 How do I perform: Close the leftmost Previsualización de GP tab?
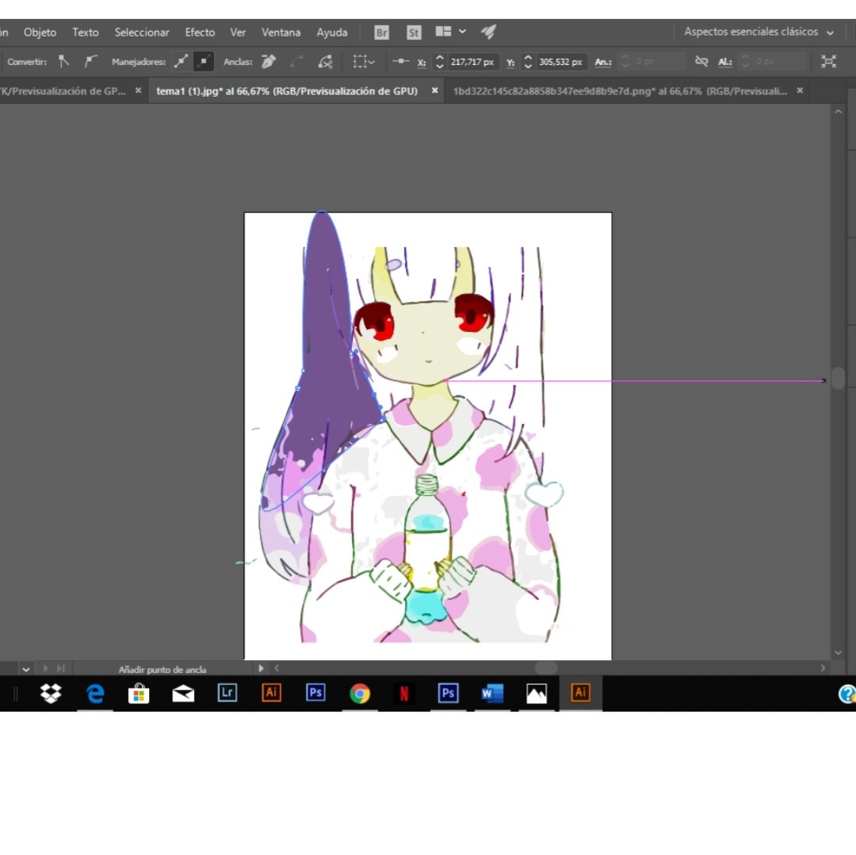pyautogui.click(x=138, y=90)
